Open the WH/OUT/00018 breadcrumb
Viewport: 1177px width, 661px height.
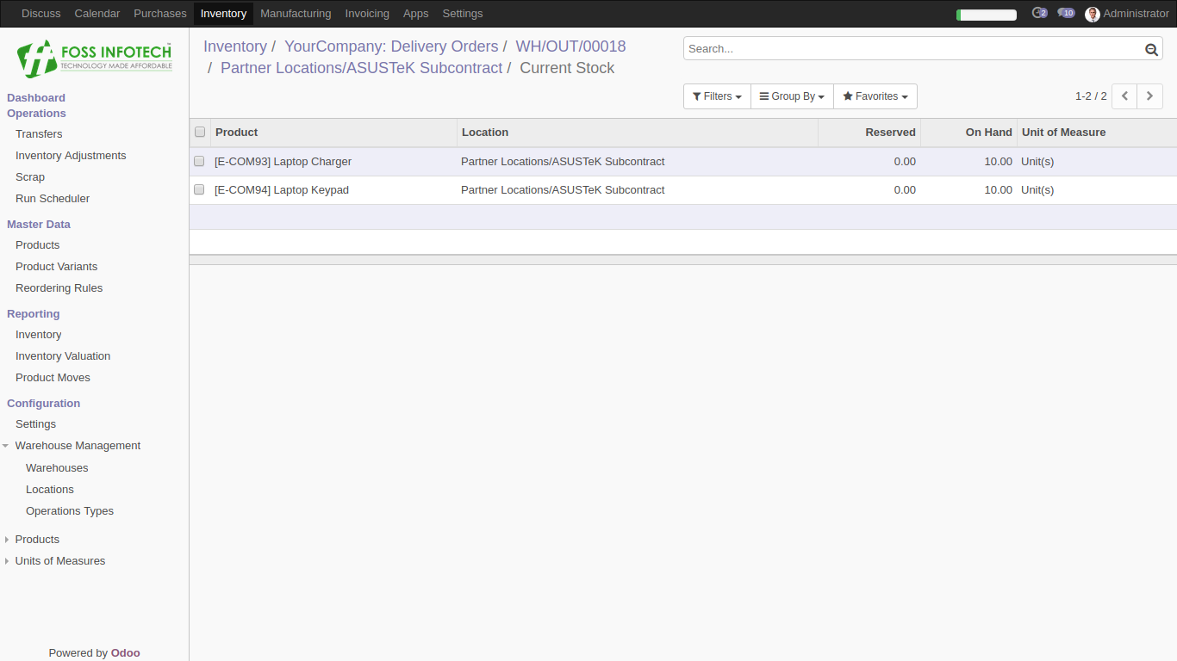coord(570,46)
